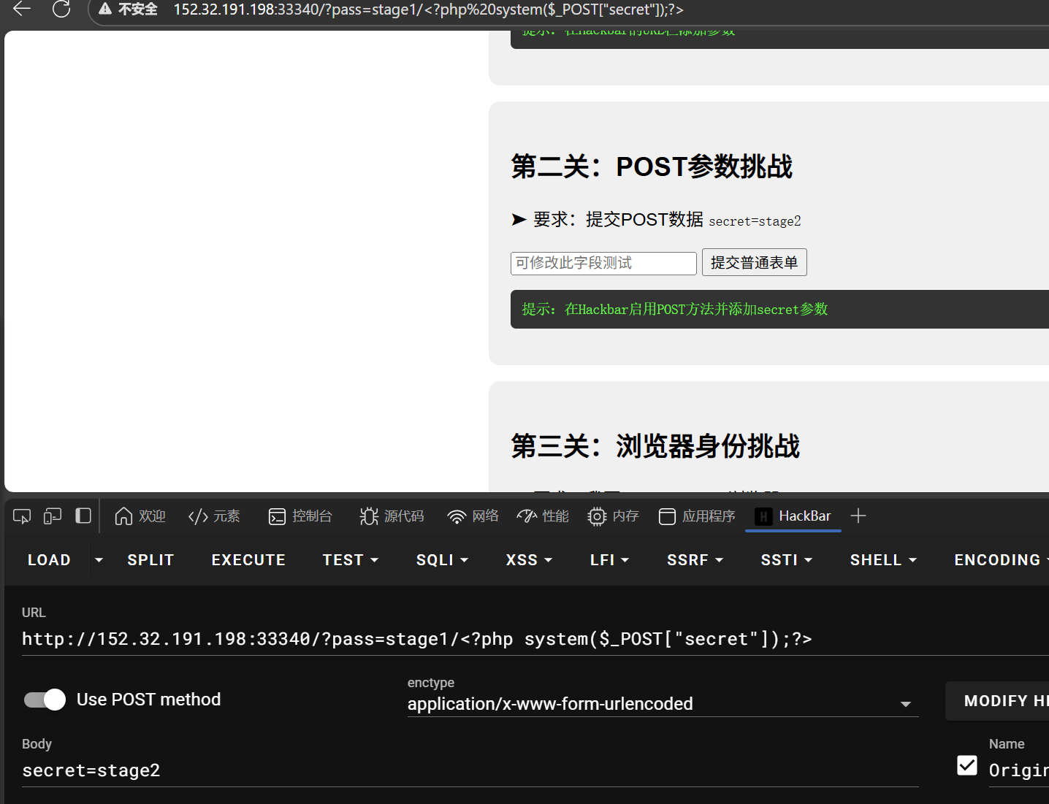
Task: Open the Network panel wifi icon
Action: click(x=457, y=516)
